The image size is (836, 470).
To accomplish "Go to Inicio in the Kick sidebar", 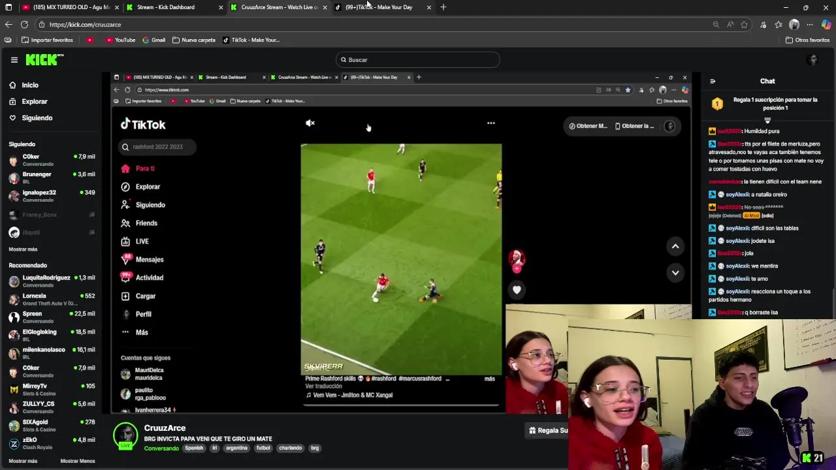I will tap(24, 85).
